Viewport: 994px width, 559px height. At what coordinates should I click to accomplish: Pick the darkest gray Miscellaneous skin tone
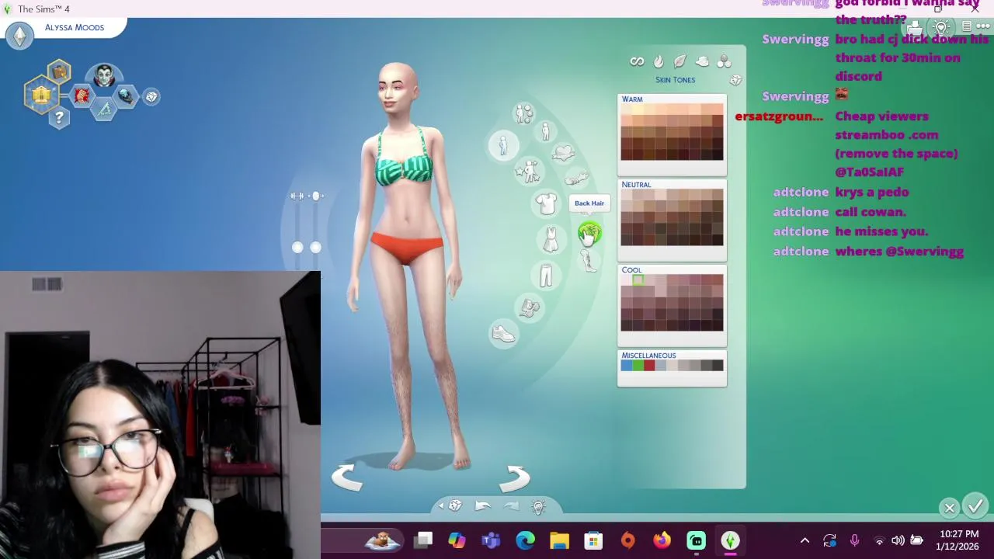[x=718, y=365]
